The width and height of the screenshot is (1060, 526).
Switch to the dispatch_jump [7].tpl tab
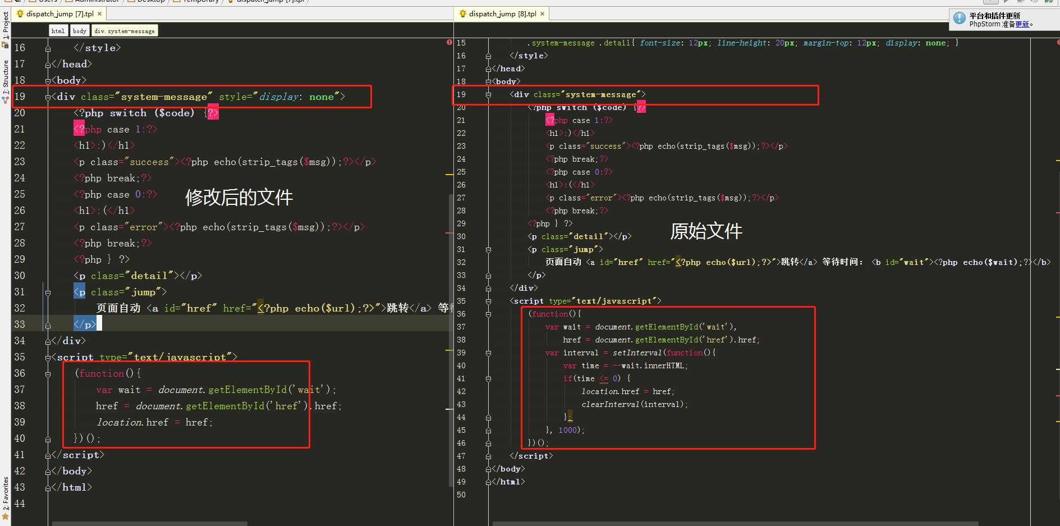tap(59, 14)
